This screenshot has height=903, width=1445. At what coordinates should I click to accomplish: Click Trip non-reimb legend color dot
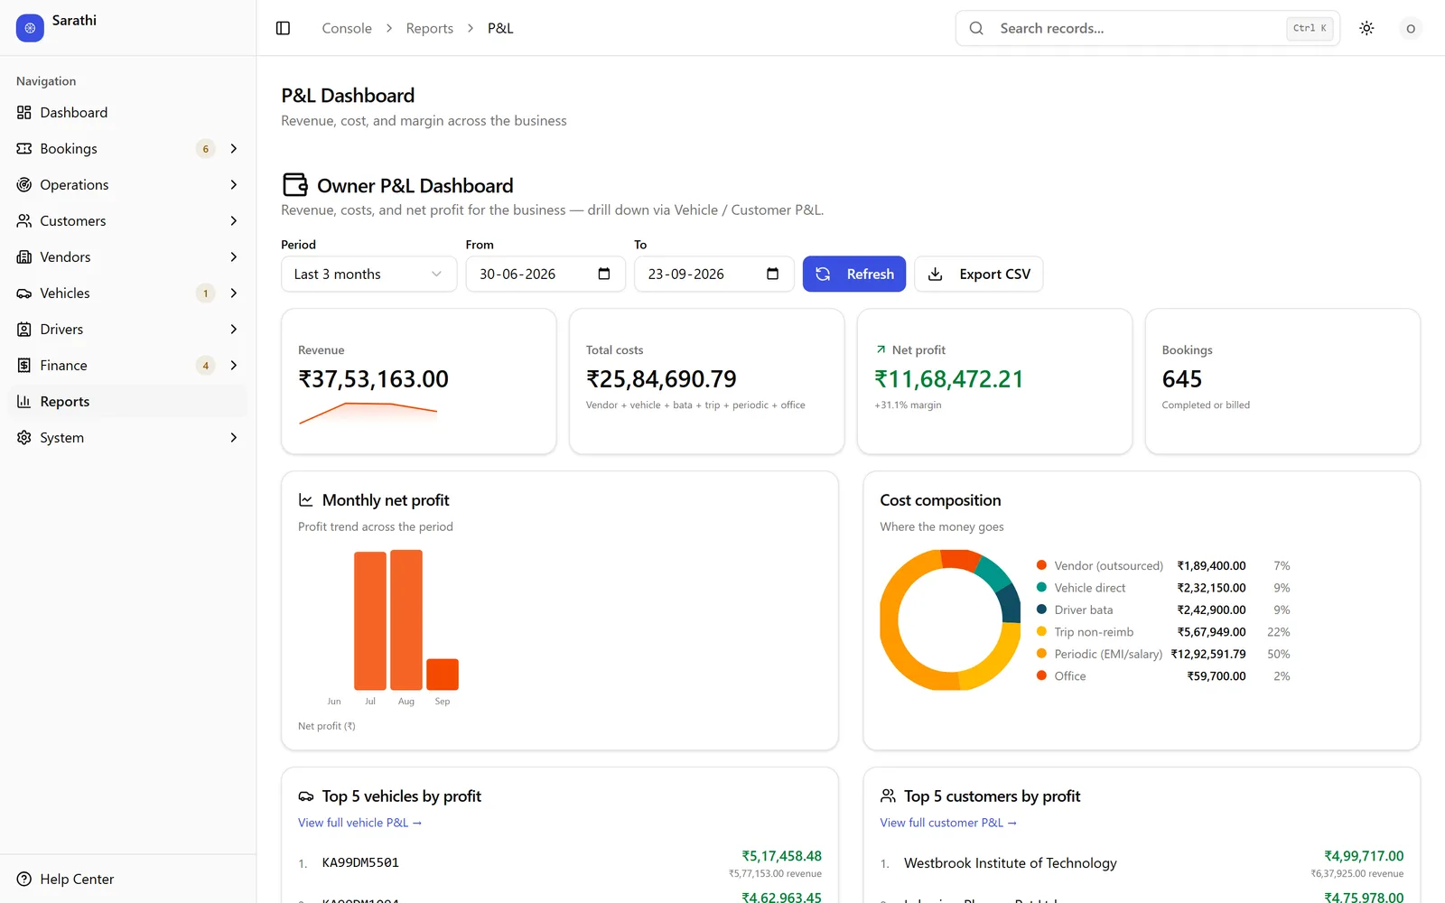coord(1041,631)
